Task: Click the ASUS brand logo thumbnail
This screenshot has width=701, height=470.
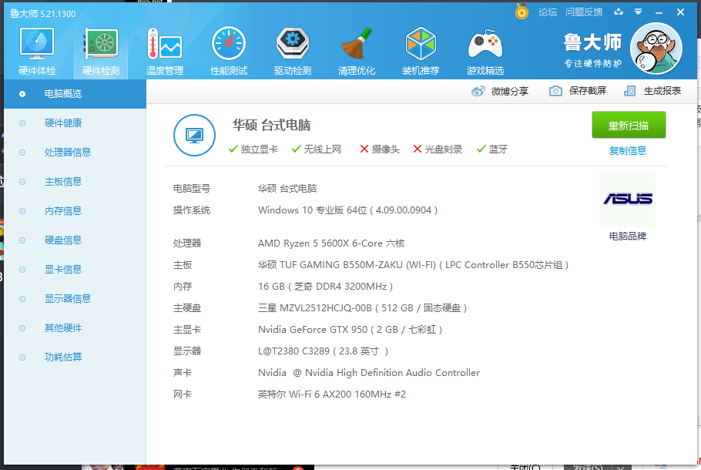Action: (628, 199)
